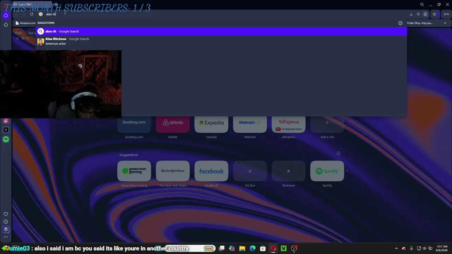The image size is (452, 254).
Task: Open the AI assistant button
Action: [446, 14]
